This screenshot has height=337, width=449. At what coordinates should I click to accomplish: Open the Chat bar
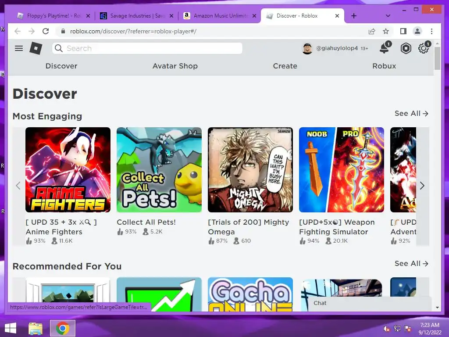[x=369, y=303]
